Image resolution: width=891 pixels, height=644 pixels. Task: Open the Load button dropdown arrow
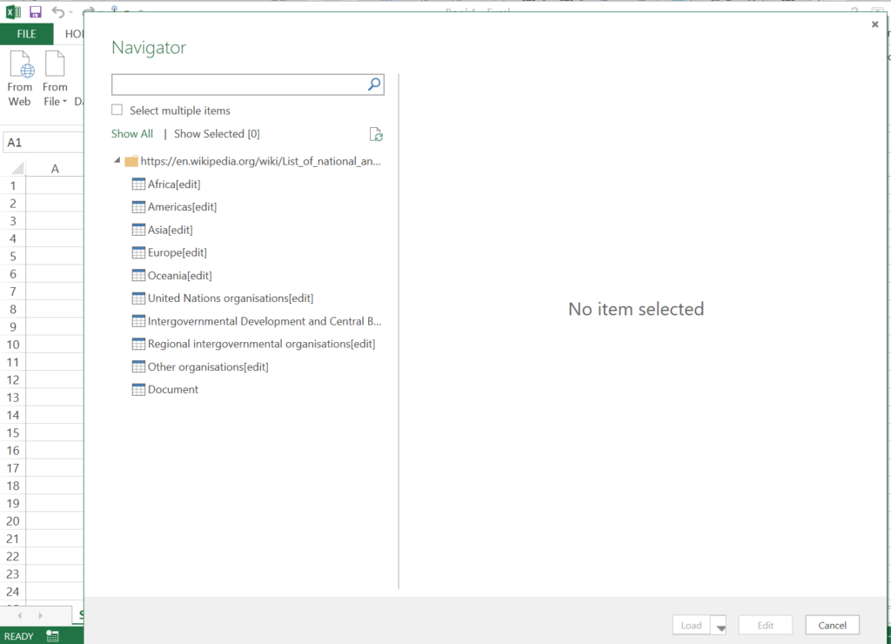pyautogui.click(x=720, y=626)
